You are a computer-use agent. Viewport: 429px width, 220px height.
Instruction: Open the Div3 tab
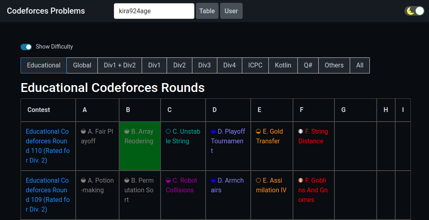pyautogui.click(x=205, y=65)
